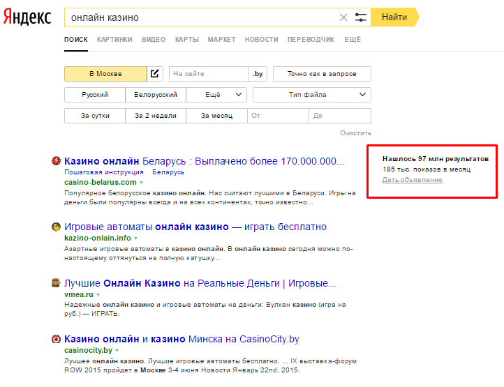Toggle the Русский language filter

[95, 95]
